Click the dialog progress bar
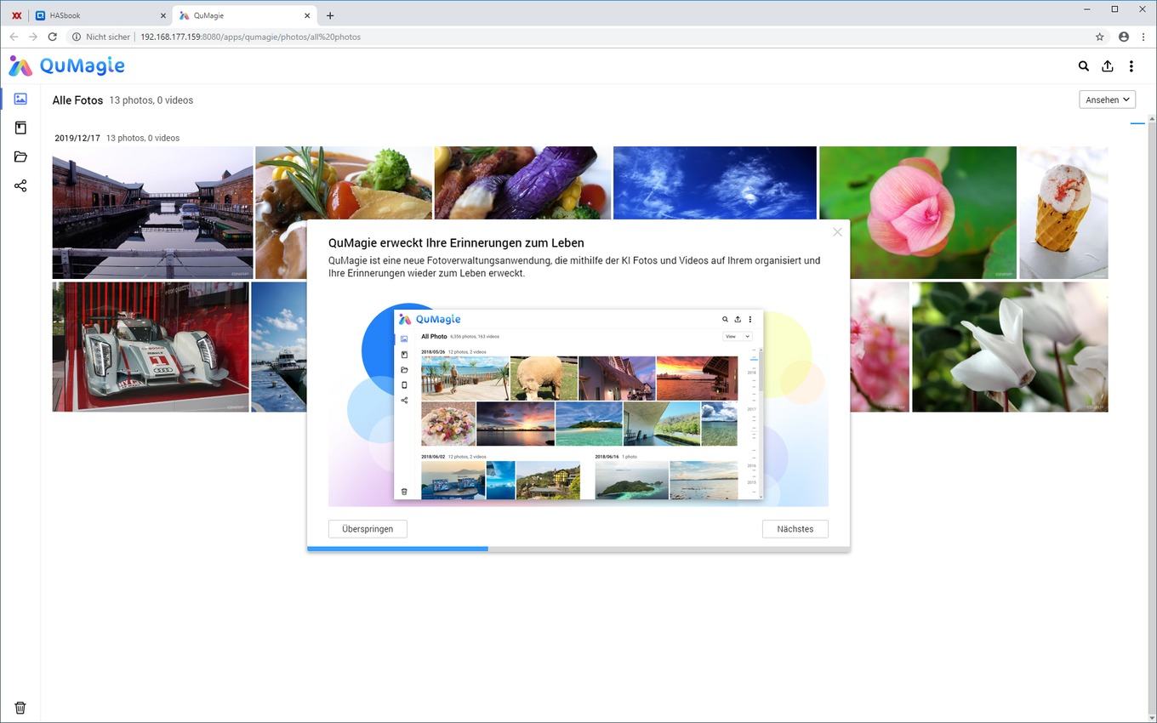Screen dimensions: 1157x723 pyautogui.click(x=578, y=549)
